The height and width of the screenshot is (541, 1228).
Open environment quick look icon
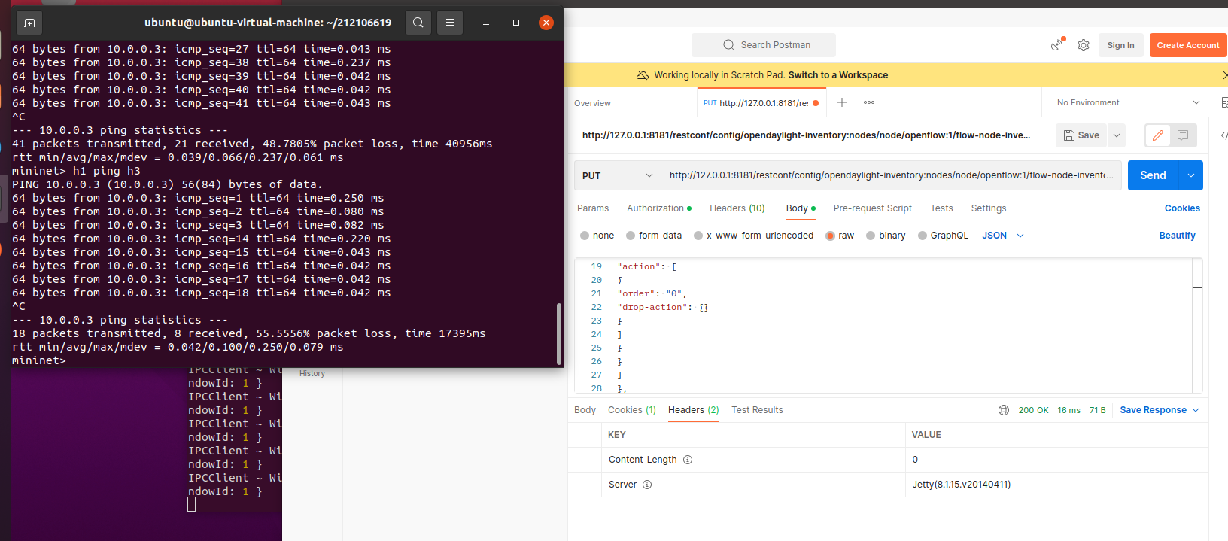coord(1224,102)
